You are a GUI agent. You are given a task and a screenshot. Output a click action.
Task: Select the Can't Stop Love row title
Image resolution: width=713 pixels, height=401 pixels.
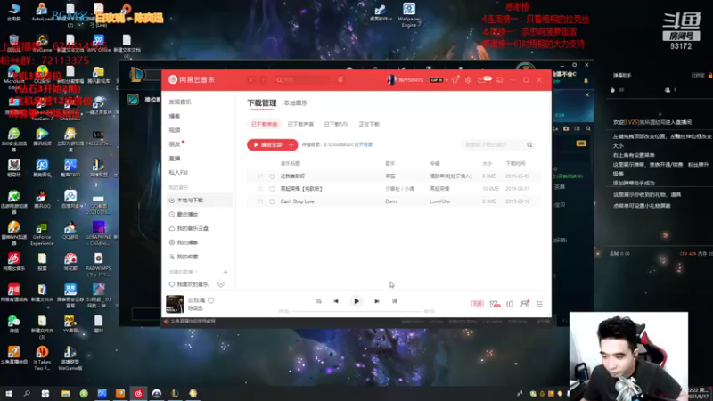[x=298, y=201]
